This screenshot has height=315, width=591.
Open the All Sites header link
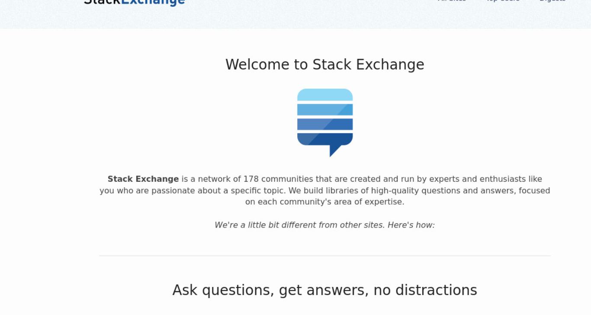coord(452,1)
